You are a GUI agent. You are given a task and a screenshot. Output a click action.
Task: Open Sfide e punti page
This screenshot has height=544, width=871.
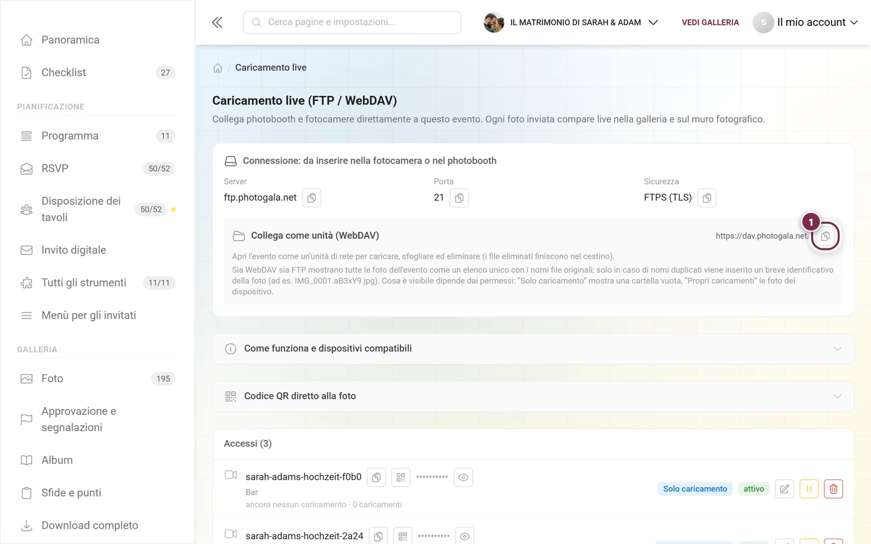coord(97,493)
